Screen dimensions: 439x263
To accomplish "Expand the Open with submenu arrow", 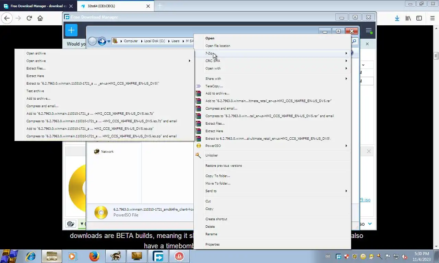I will pos(346,68).
